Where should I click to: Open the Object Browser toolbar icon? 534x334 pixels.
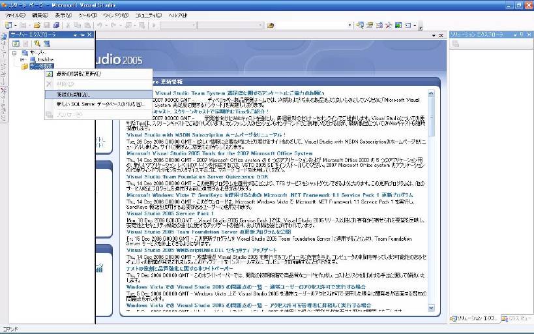379,25
